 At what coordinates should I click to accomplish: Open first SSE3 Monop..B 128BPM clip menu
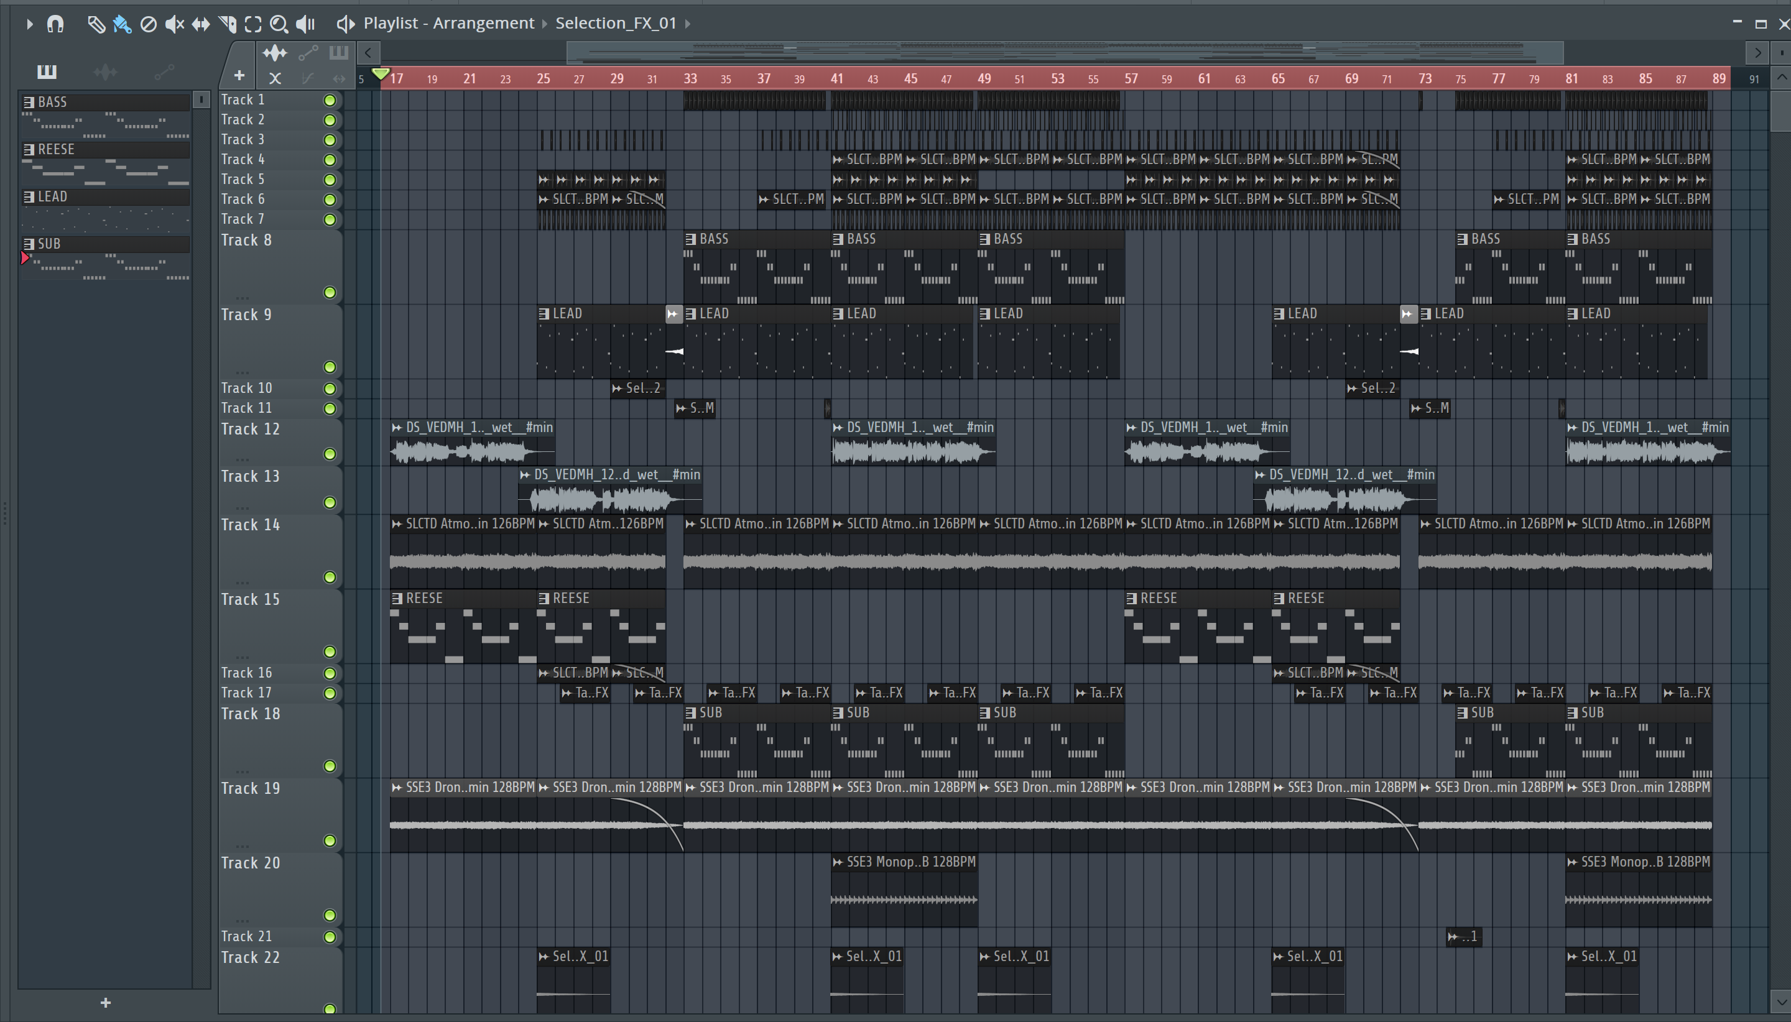pyautogui.click(x=838, y=863)
